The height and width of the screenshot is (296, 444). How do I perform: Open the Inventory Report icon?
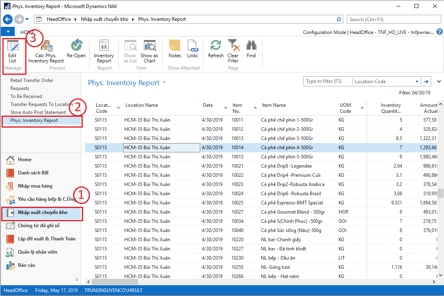tap(104, 51)
